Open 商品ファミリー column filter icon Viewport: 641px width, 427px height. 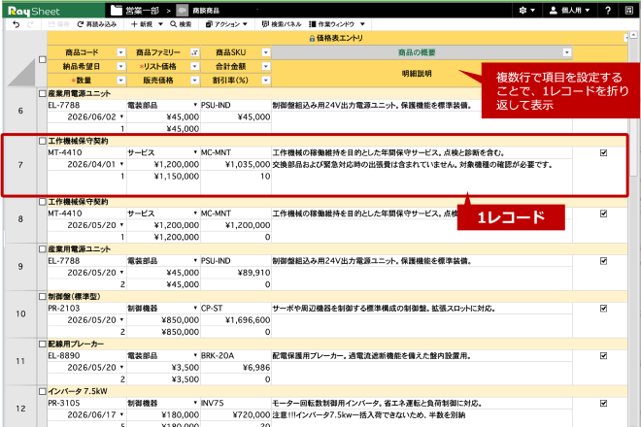point(194,52)
